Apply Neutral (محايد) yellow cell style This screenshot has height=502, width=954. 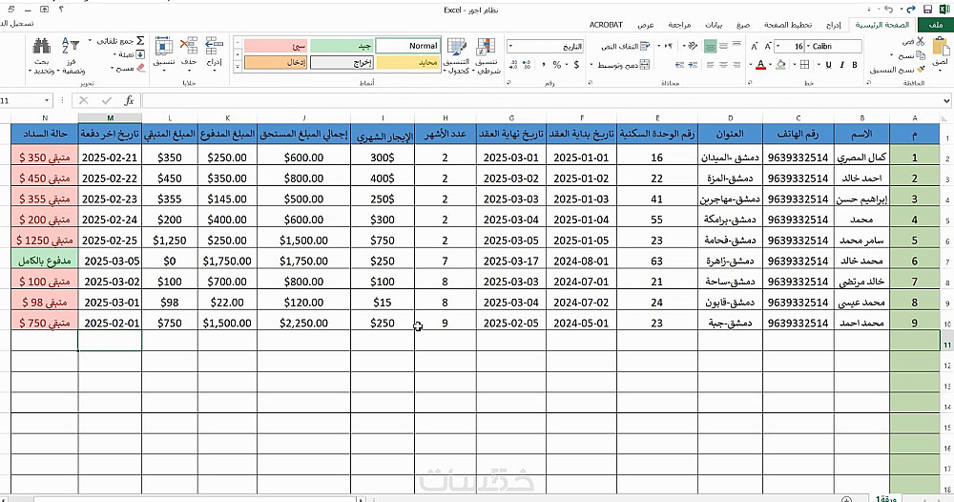coord(407,63)
